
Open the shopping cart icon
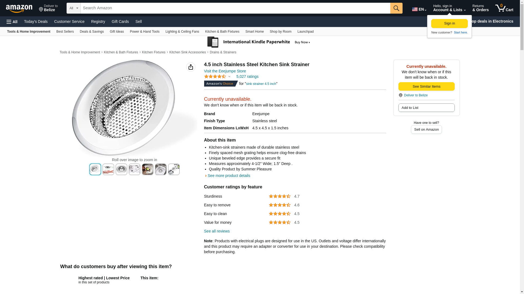[504, 8]
